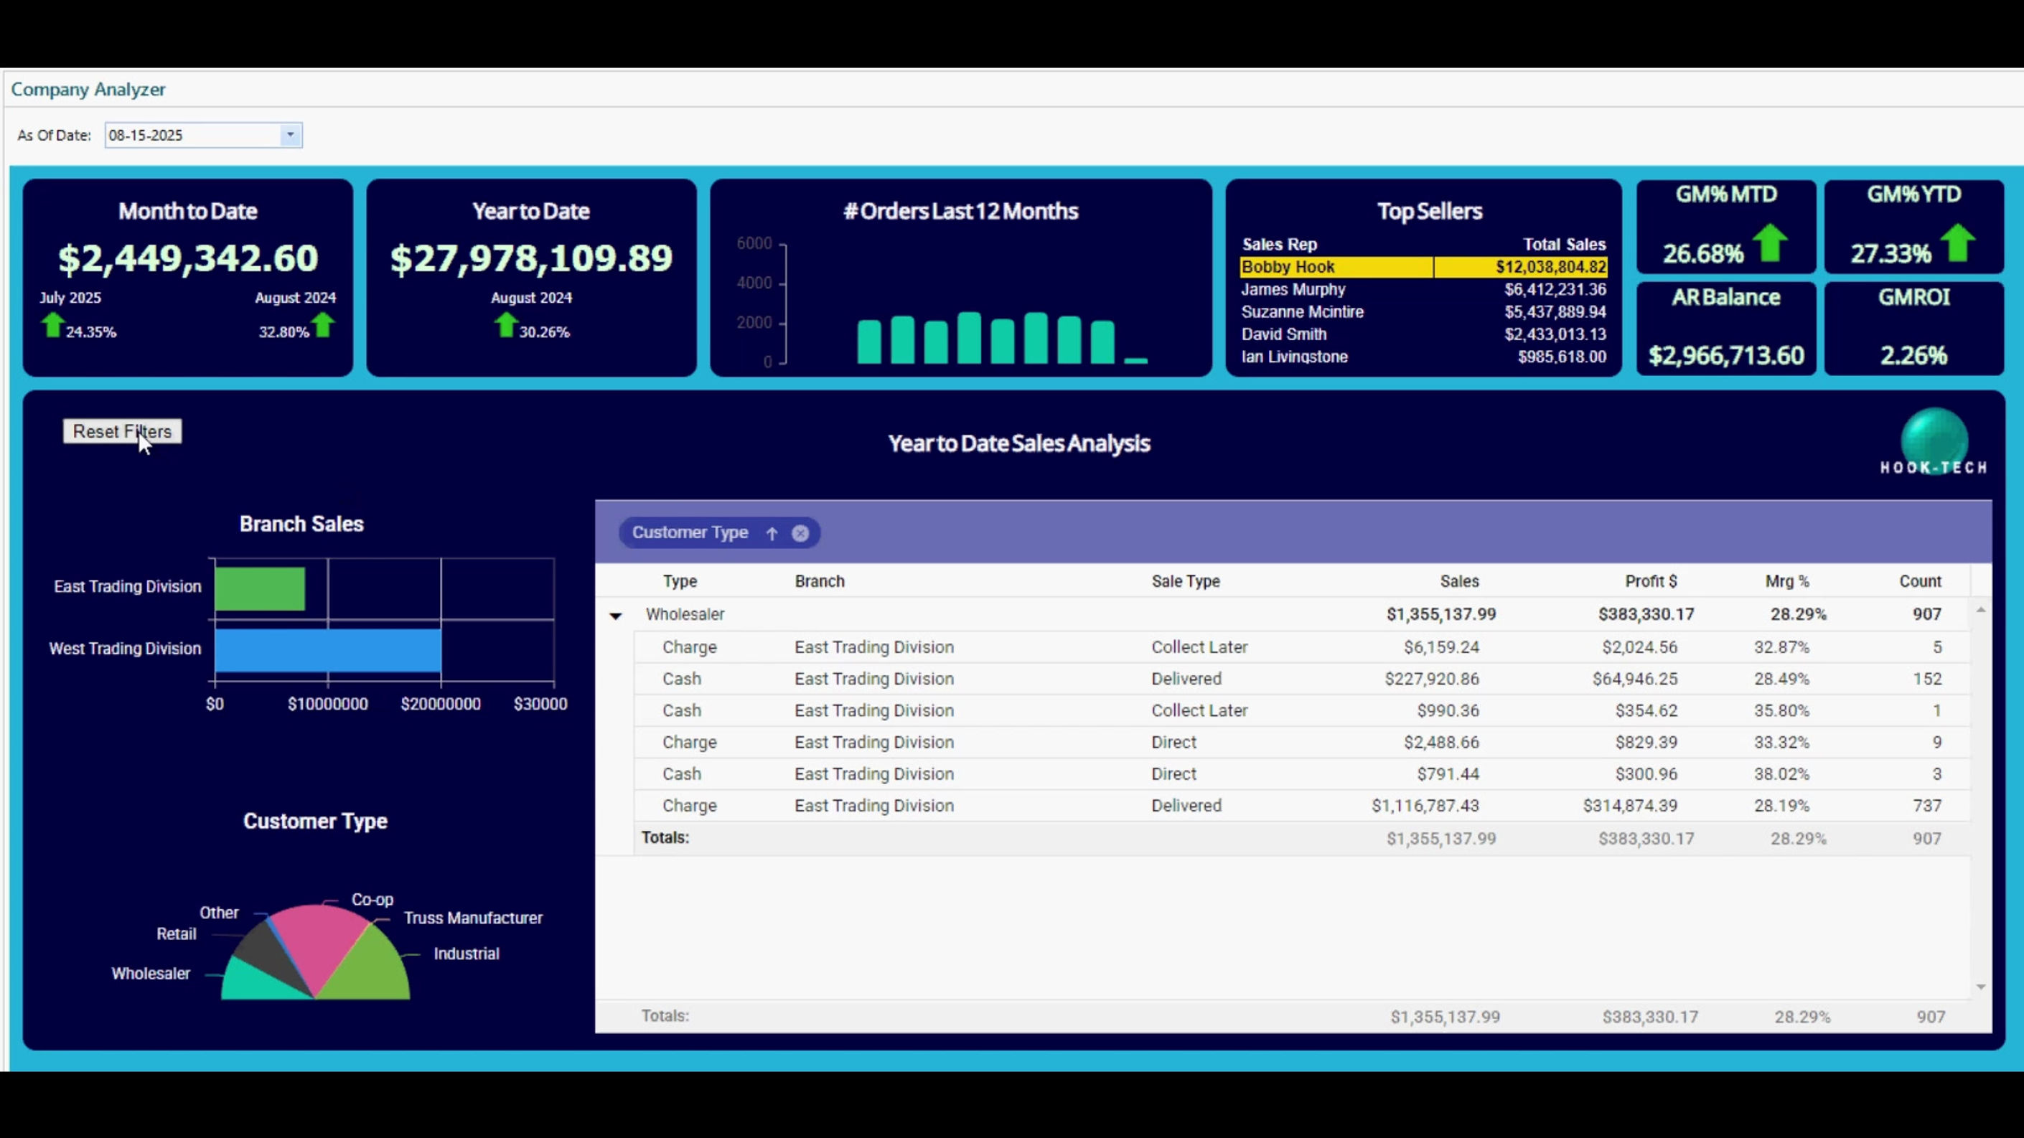The width and height of the screenshot is (2024, 1138).
Task: Click the Customer Type group chip label
Action: pyautogui.click(x=690, y=532)
